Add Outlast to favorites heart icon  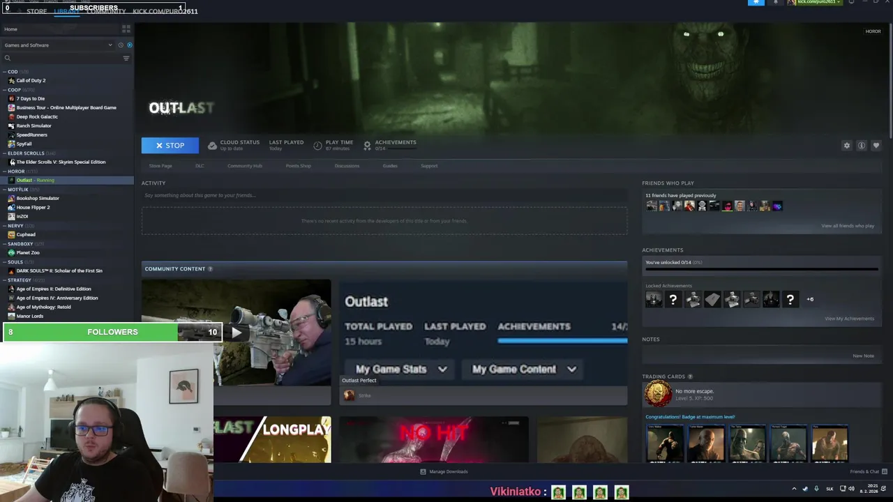(876, 146)
